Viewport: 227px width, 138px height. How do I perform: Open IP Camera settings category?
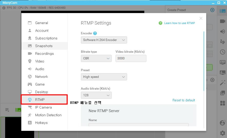pyautogui.click(x=44, y=107)
